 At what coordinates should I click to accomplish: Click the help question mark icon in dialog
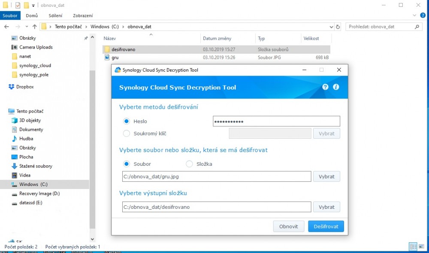325,87
